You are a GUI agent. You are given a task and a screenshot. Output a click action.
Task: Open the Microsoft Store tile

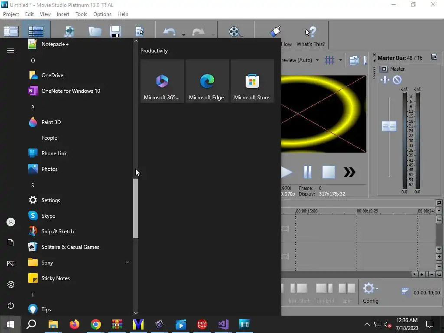252,81
